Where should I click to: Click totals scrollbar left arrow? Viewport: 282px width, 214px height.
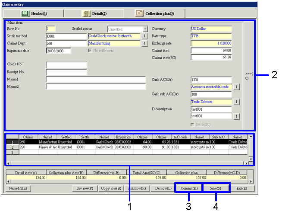(x=8, y=182)
